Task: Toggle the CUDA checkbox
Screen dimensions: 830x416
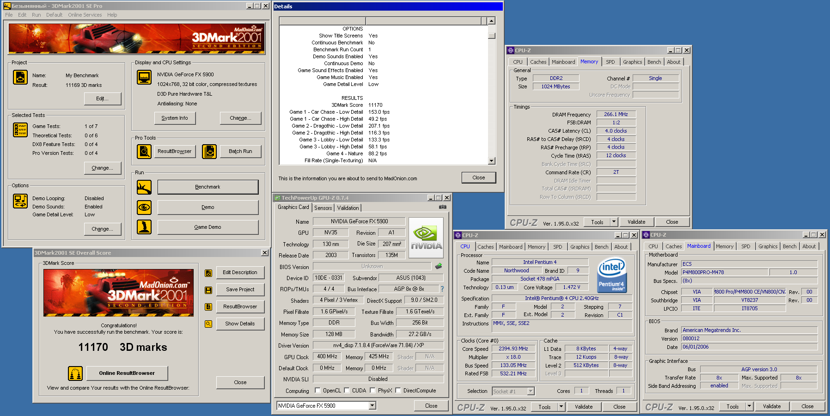Action: coord(347,391)
